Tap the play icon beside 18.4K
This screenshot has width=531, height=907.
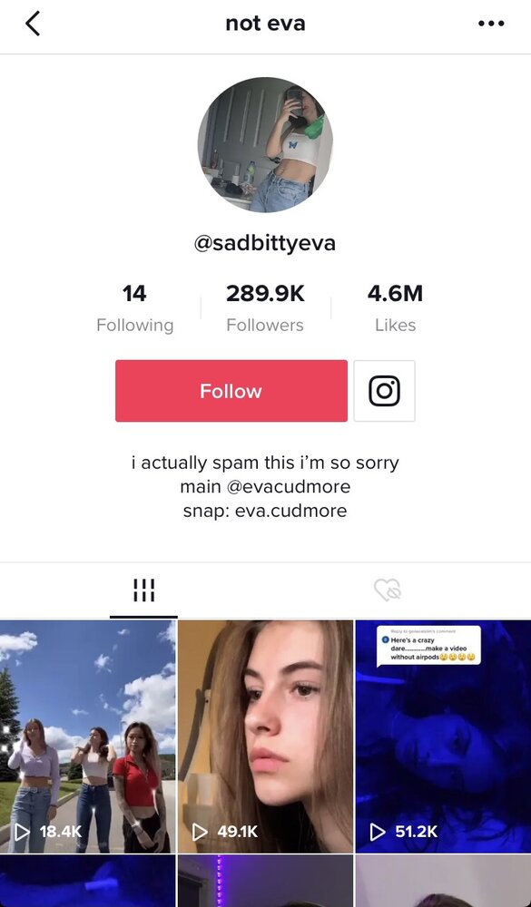point(22,832)
